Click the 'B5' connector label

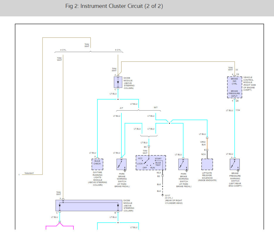tap(145, 147)
